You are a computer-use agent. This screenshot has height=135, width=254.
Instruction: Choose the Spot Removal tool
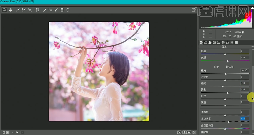coord(44,10)
